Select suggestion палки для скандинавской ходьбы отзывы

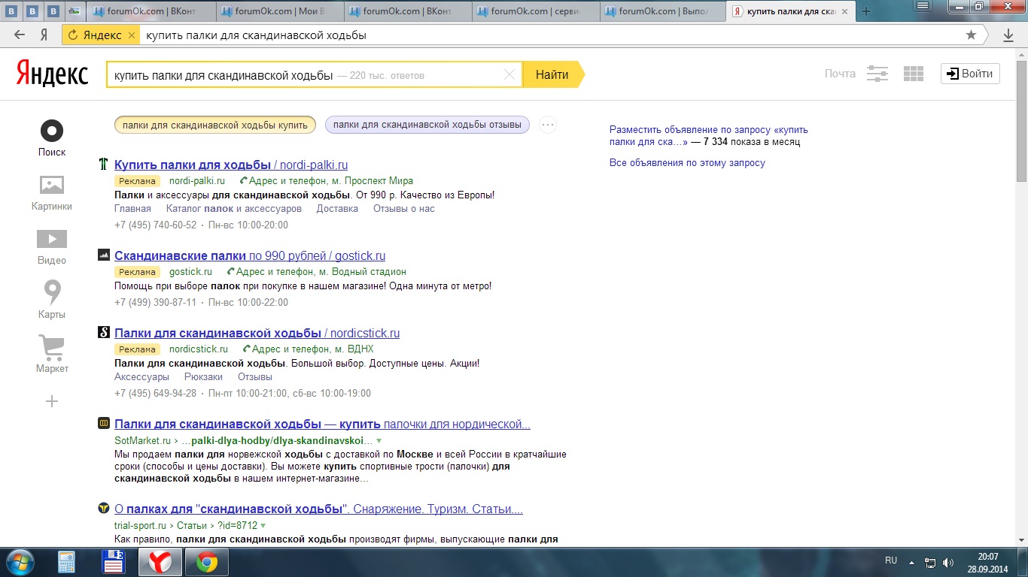427,125
